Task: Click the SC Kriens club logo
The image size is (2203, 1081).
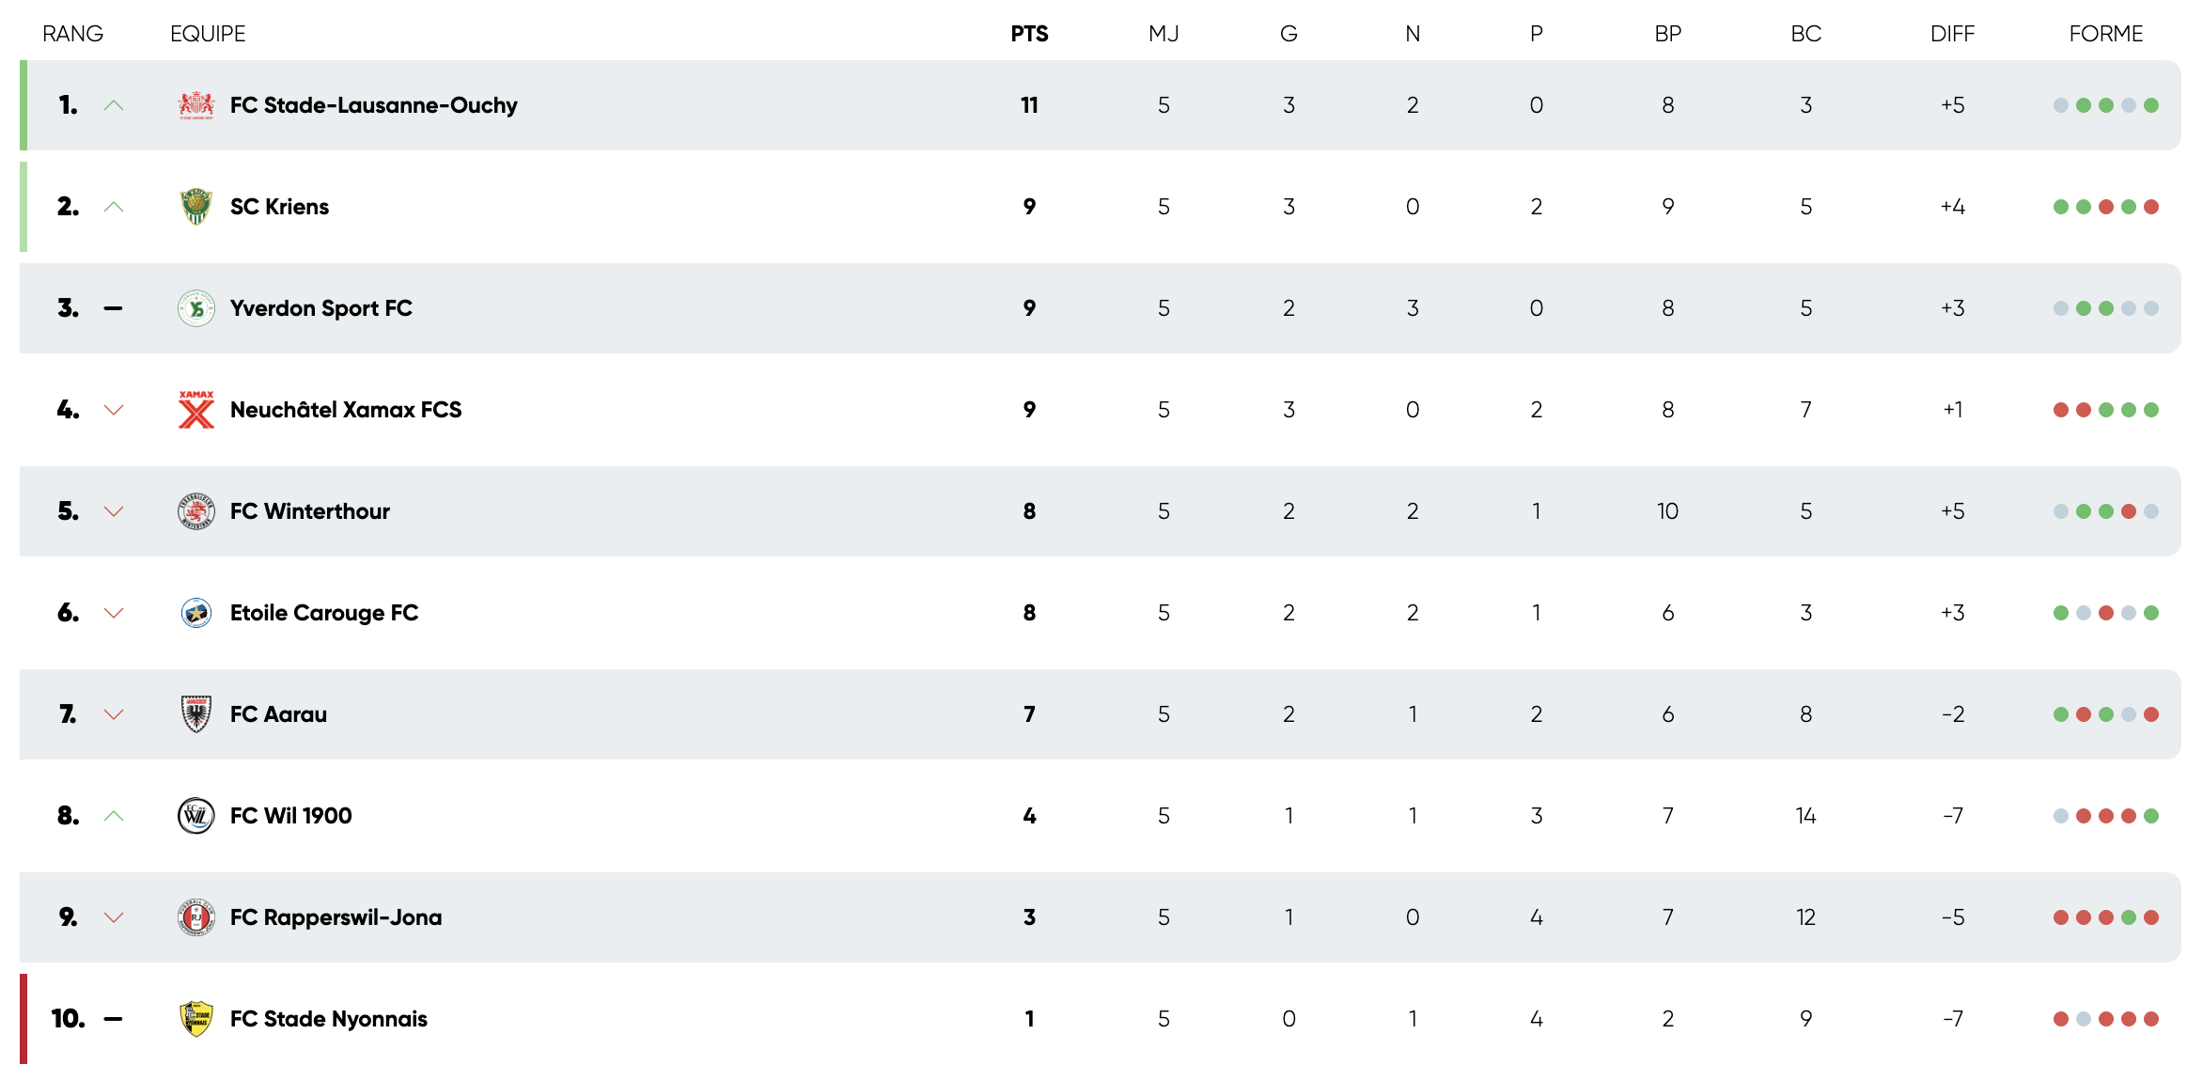Action: 196,207
